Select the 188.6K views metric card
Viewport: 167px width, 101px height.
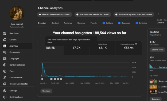(50, 48)
